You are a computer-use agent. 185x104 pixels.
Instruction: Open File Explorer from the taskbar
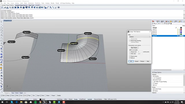[x=21, y=102]
